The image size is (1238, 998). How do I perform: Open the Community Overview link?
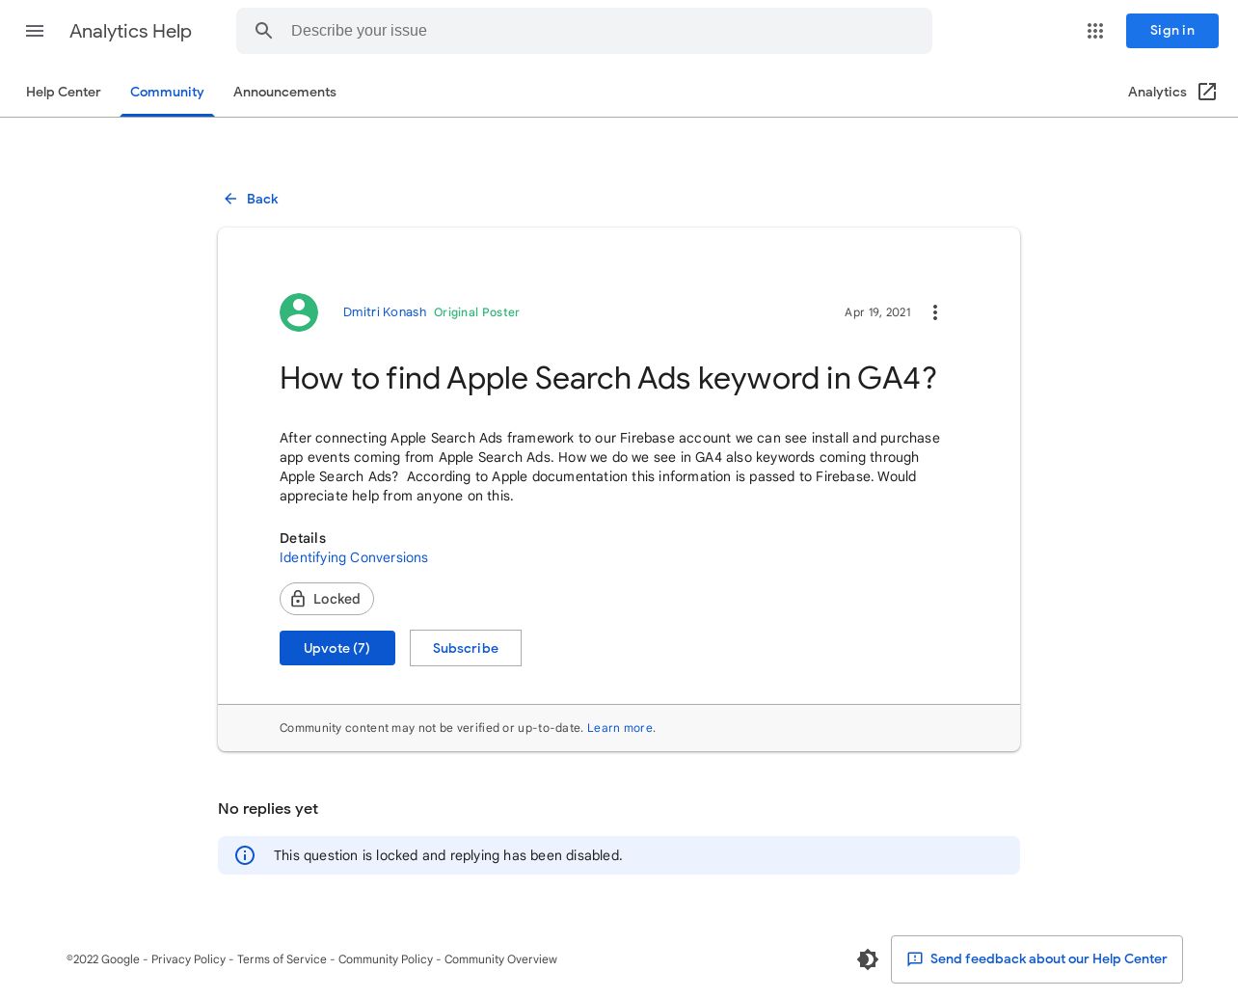500,959
